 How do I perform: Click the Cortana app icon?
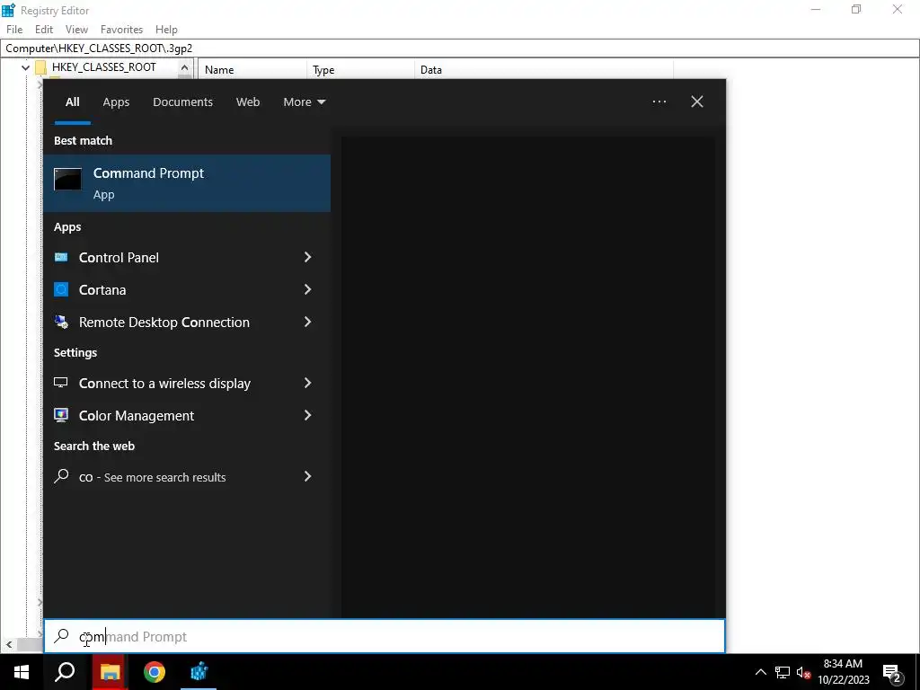61,289
